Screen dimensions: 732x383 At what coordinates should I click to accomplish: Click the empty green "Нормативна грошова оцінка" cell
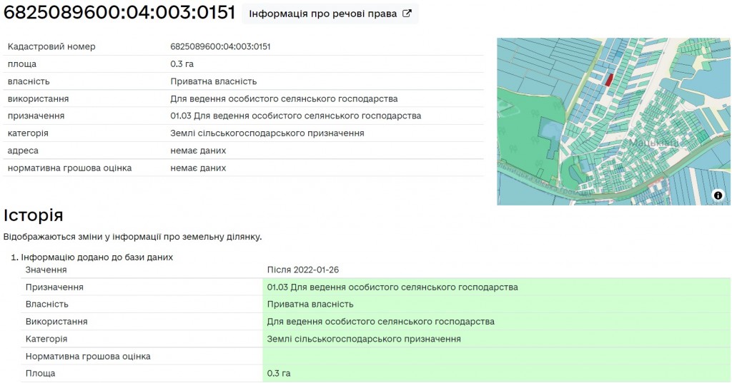(496, 356)
